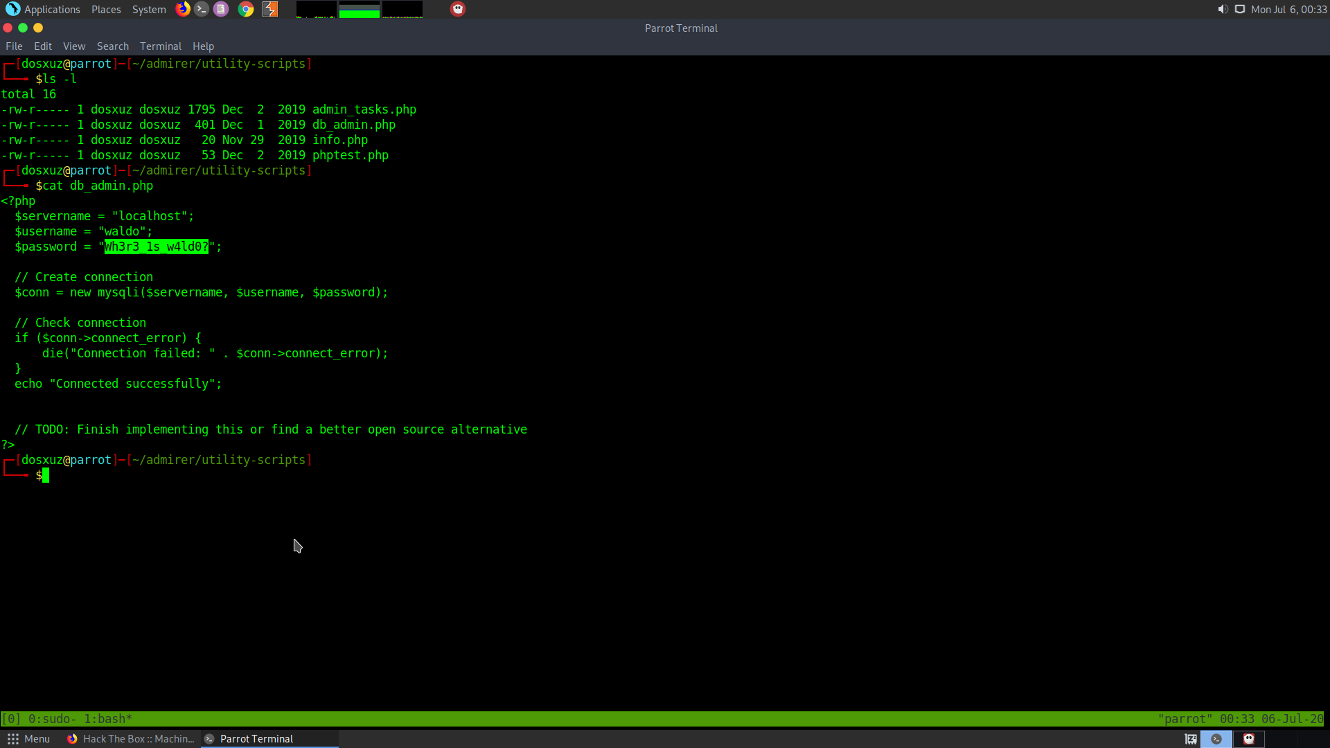Toggle the sleep inhibit applet icon

[1191, 739]
